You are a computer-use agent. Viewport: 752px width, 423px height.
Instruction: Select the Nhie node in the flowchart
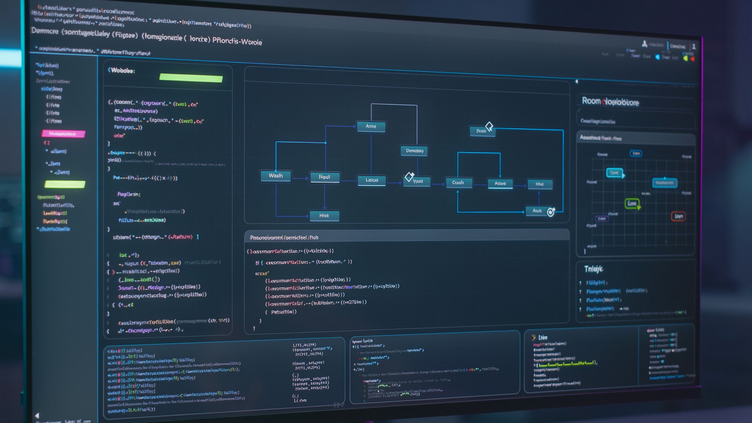tap(540, 184)
